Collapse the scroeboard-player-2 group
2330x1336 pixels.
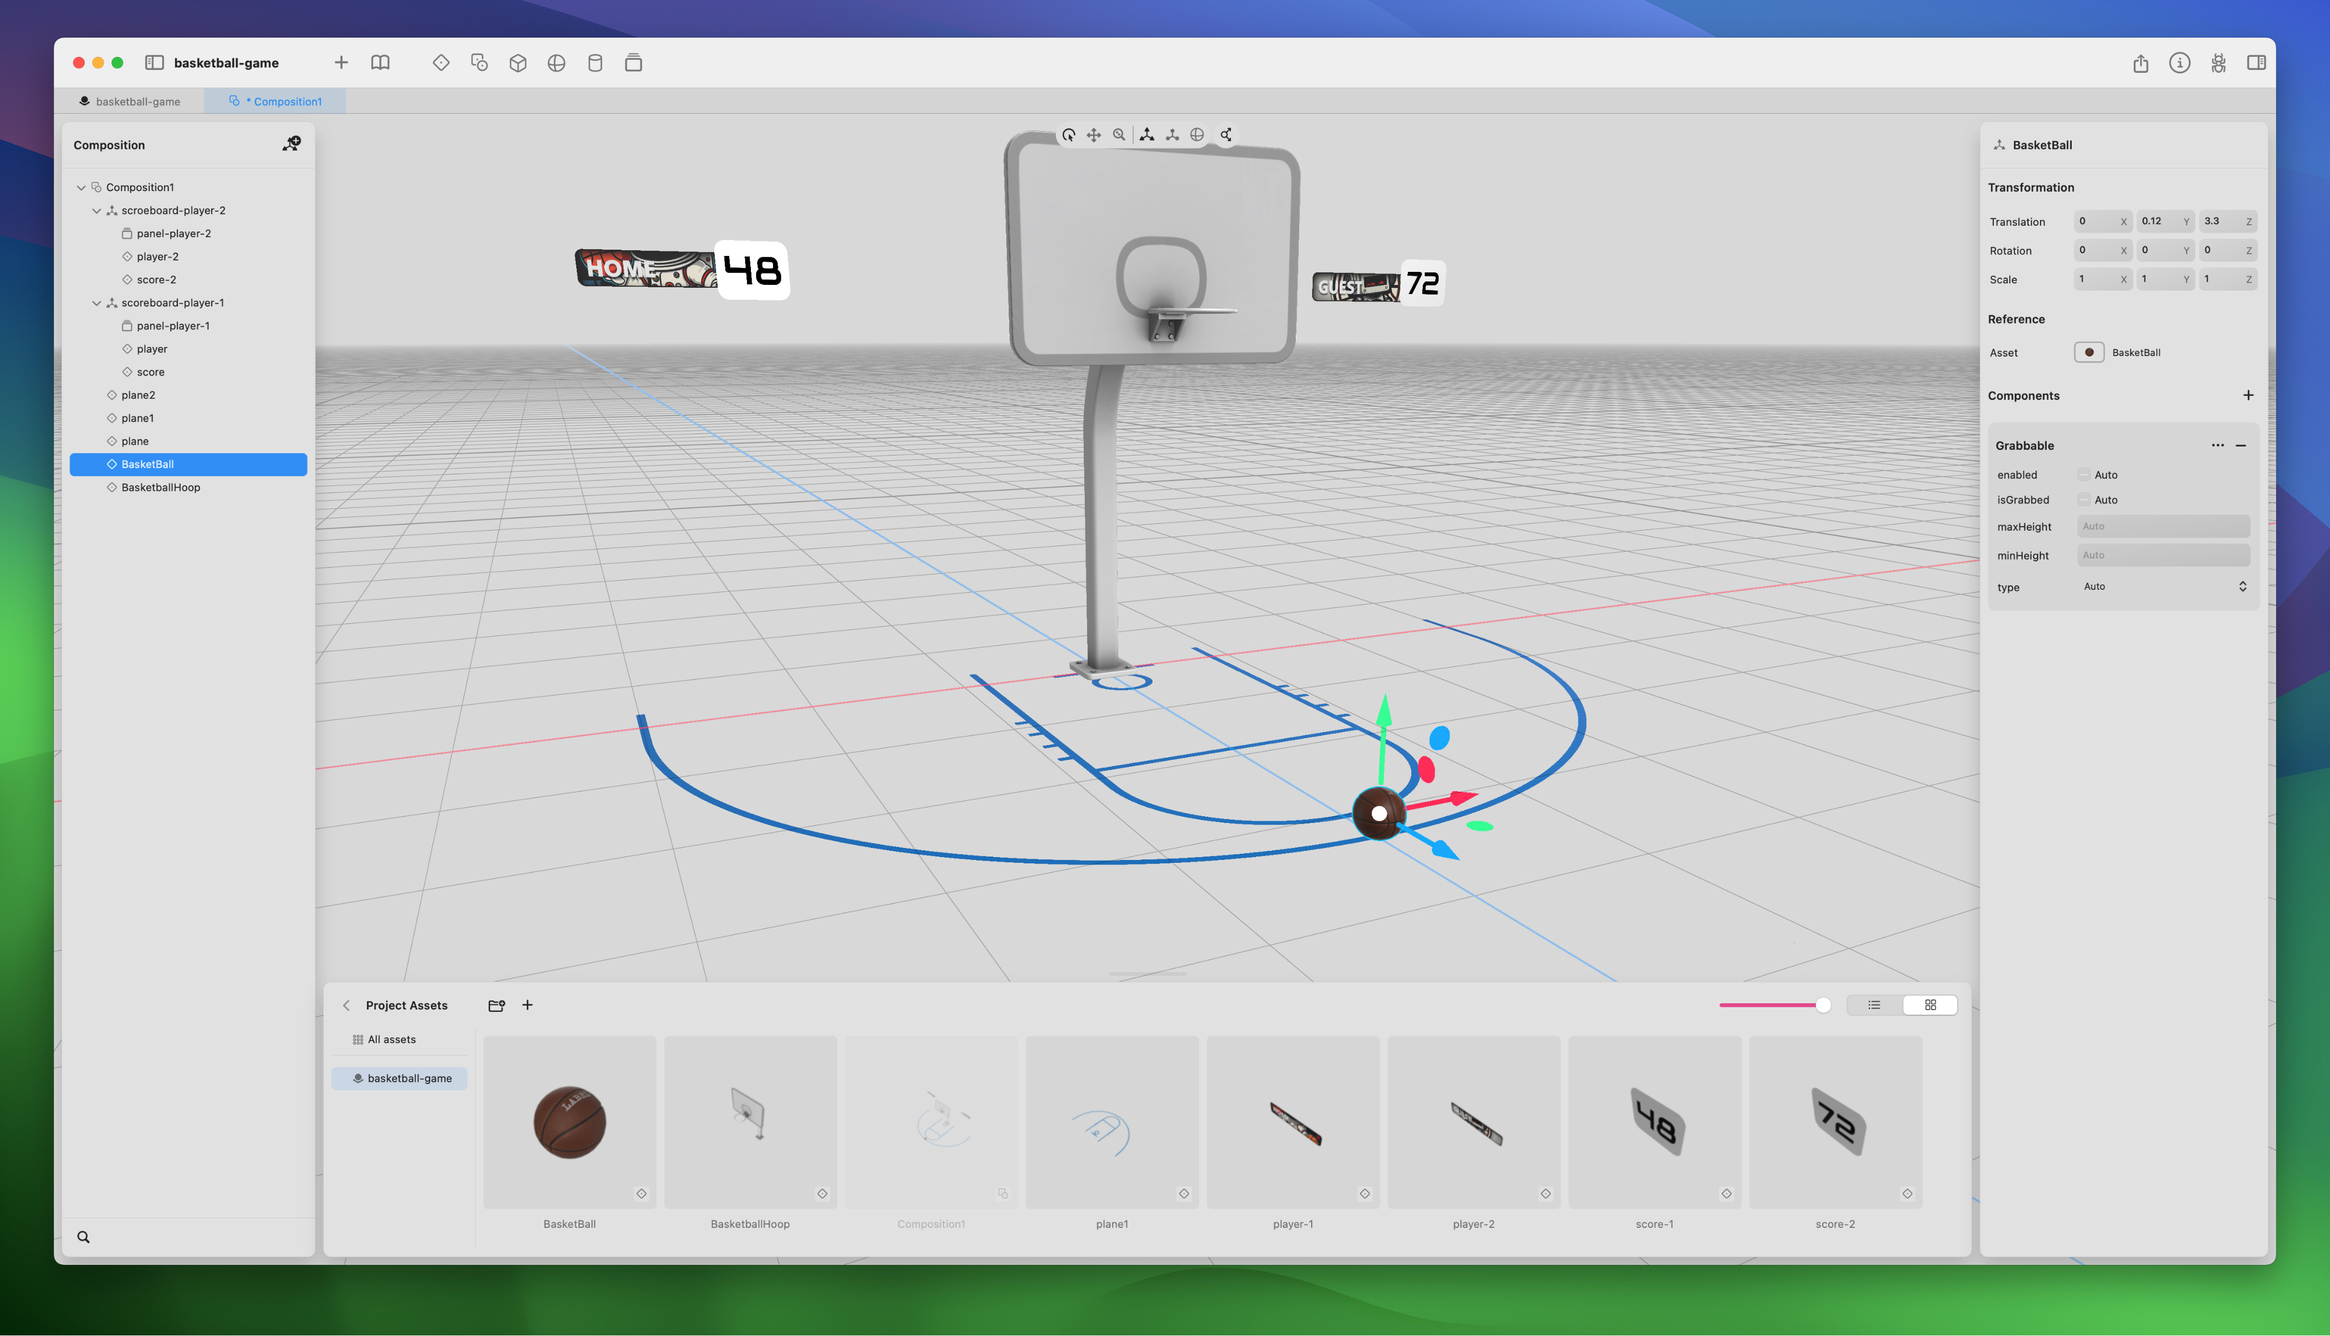coord(96,210)
